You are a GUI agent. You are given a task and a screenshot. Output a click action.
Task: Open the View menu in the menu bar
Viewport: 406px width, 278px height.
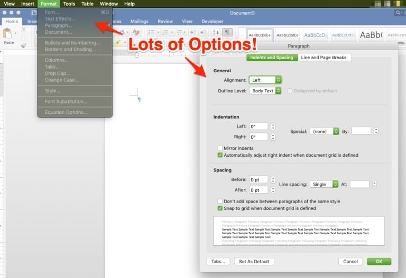tap(10, 4)
